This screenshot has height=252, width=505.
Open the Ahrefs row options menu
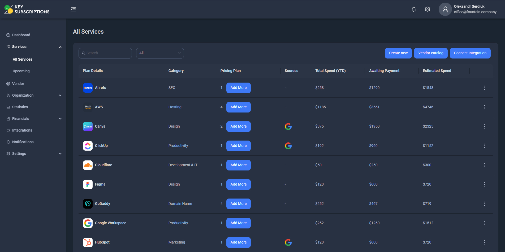pos(485,88)
